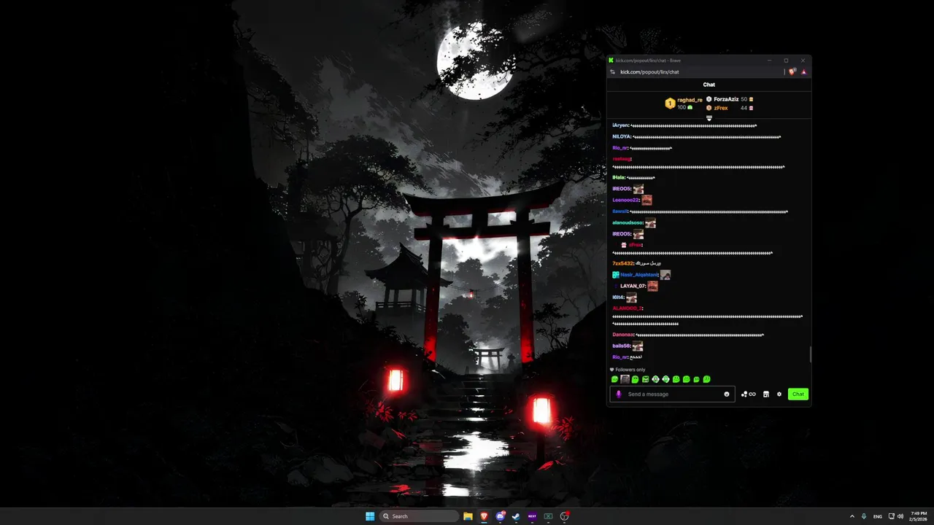
Task: Click the kick.com/popout/lirx/chat address bar
Action: point(649,72)
